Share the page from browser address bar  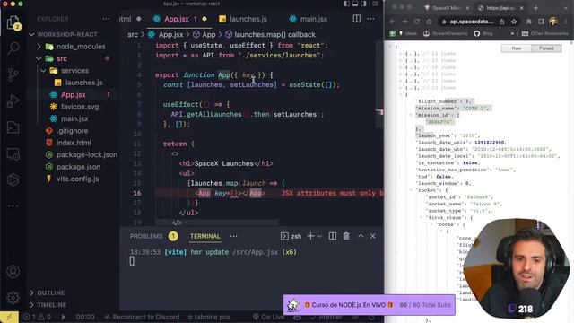pyautogui.click(x=502, y=22)
